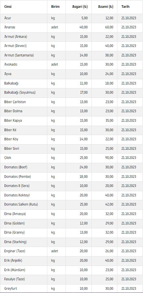Click the Biber Çarliston entry
143x293 pixels.
pyautogui.click(x=15, y=102)
